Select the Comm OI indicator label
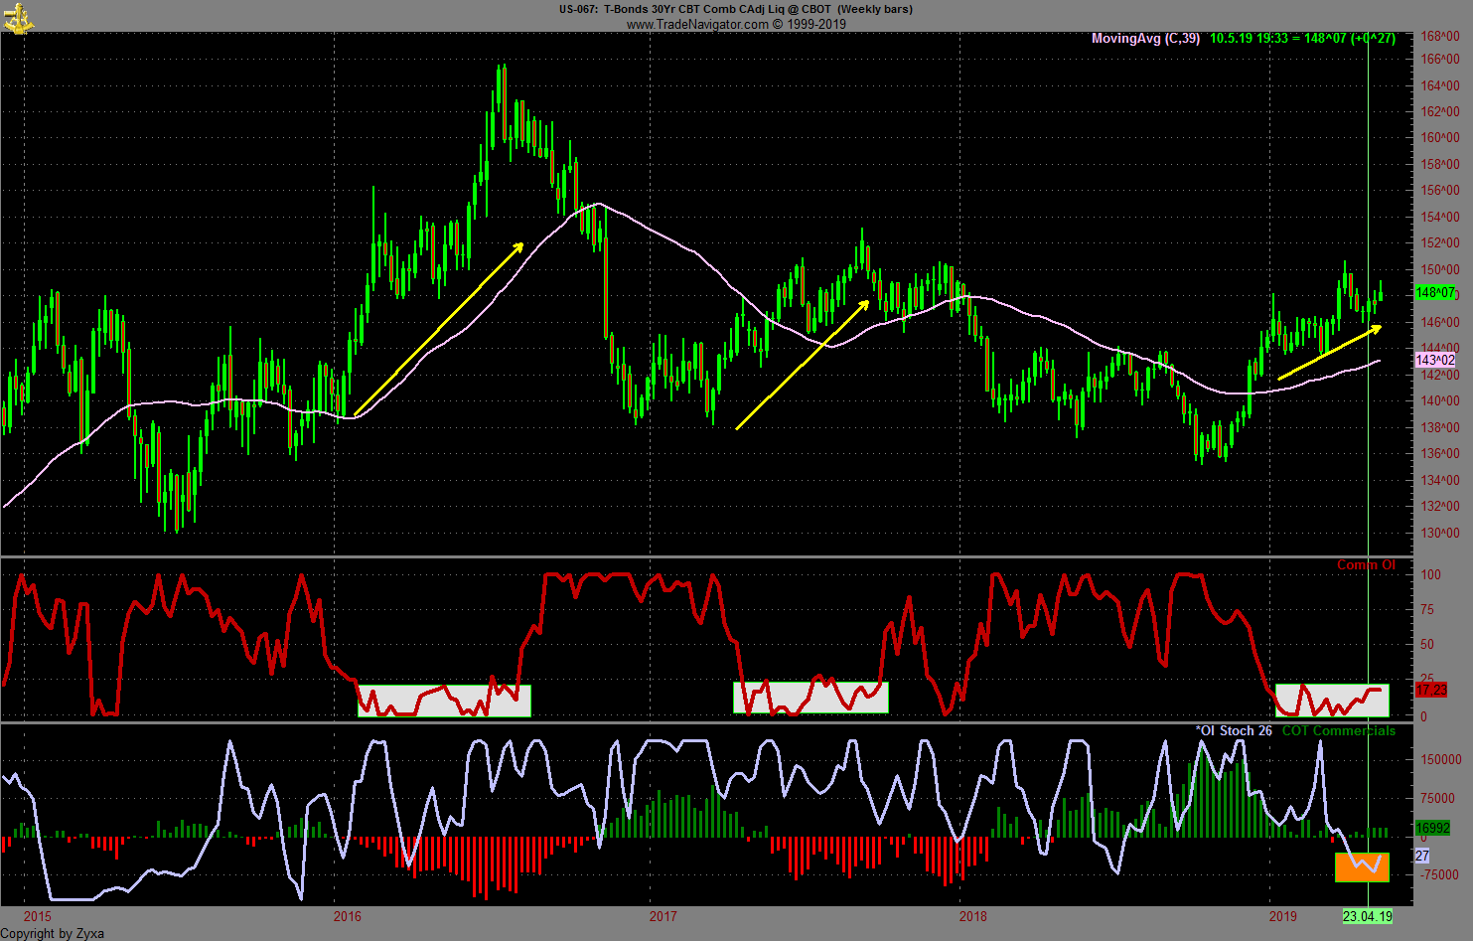 pos(1366,565)
